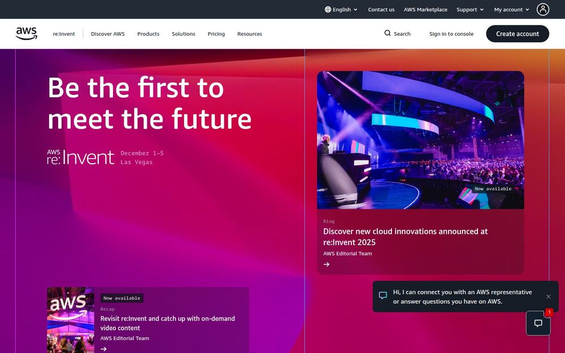Open the Products menu
Viewport: 565px width, 353px height.
[148, 34]
